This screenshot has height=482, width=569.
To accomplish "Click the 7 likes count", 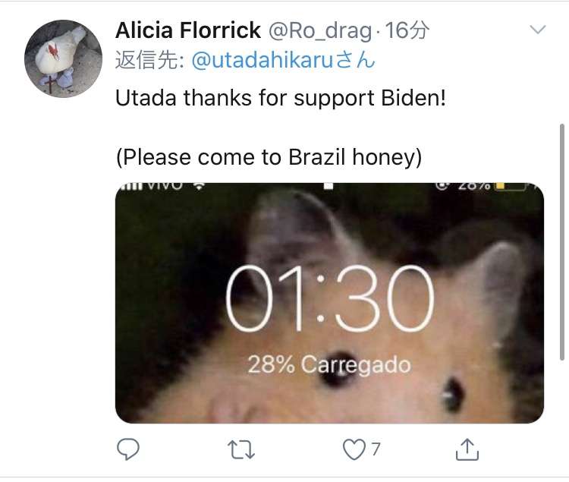I will (376, 449).
